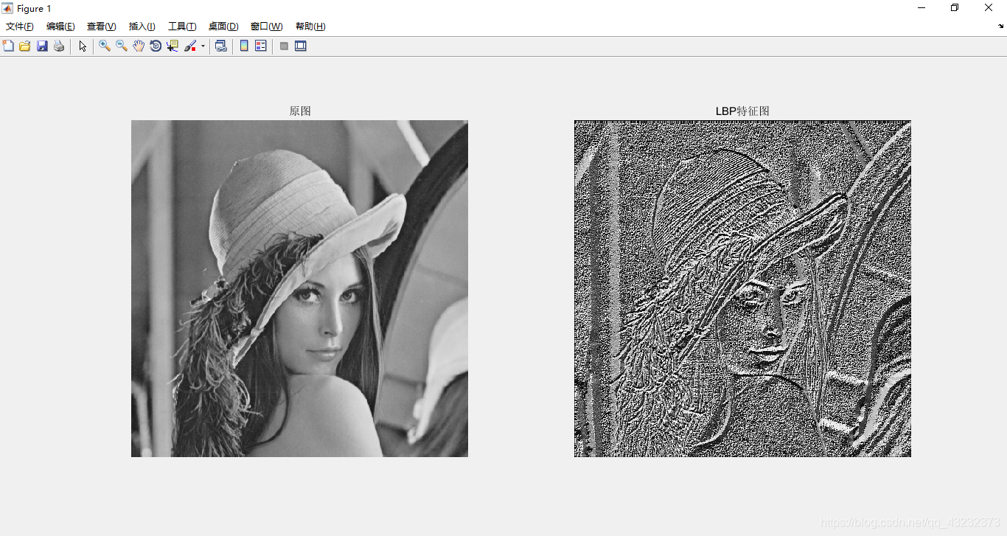Insert a colorbar

point(244,46)
